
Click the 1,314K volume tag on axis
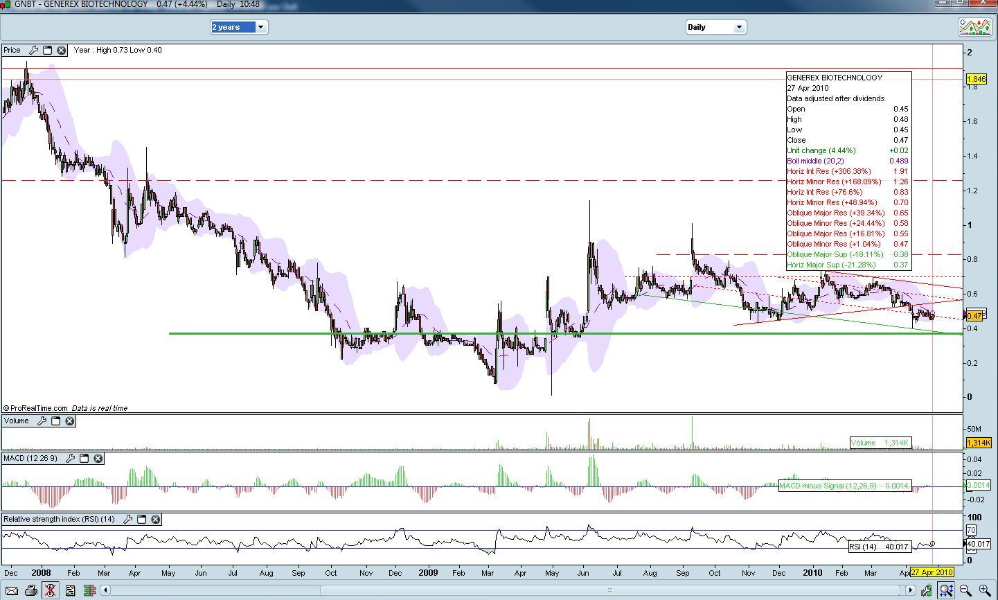978,443
